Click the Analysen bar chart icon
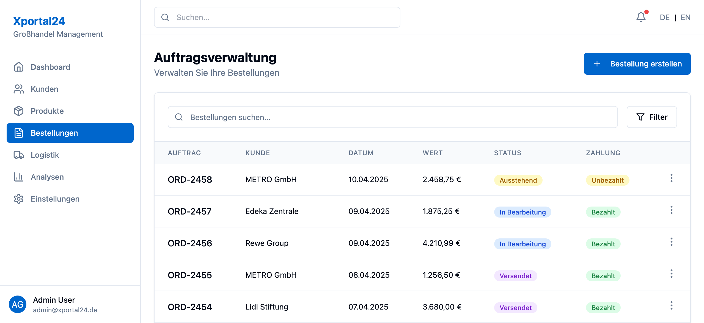 [19, 177]
